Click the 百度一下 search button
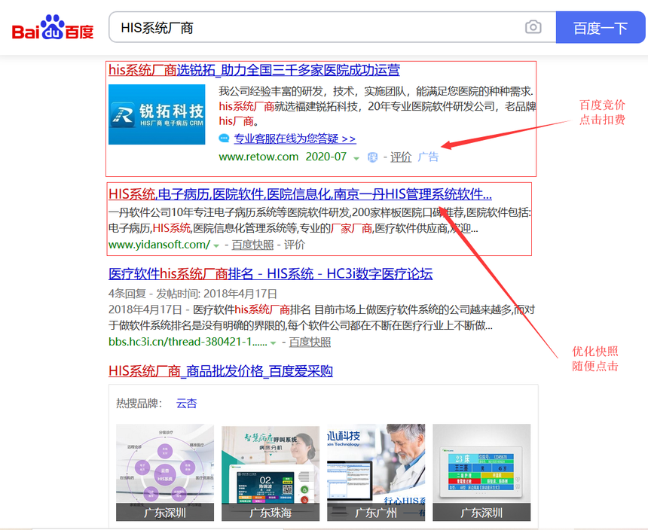 tap(600, 28)
